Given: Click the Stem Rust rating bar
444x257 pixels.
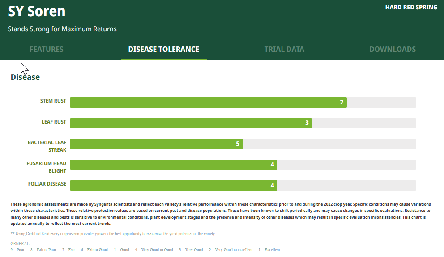Looking at the screenshot, I should (x=243, y=102).
